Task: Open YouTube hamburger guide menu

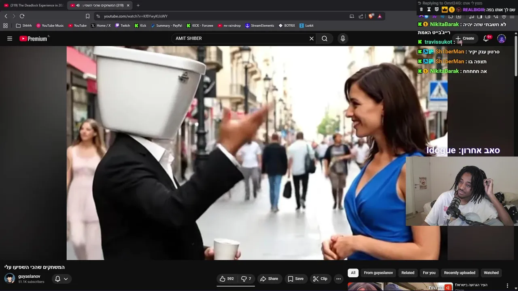Action: 10,38
